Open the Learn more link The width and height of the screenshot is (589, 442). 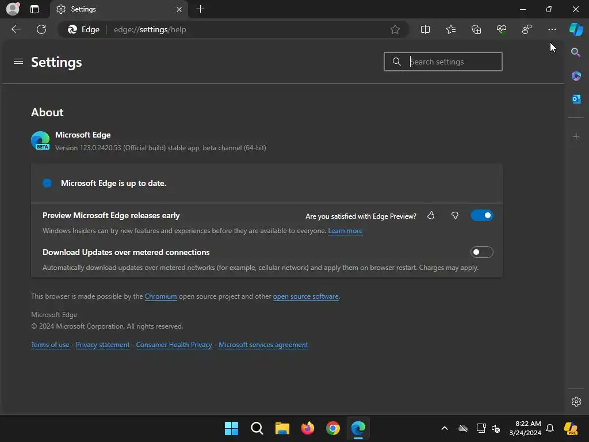[x=345, y=231]
